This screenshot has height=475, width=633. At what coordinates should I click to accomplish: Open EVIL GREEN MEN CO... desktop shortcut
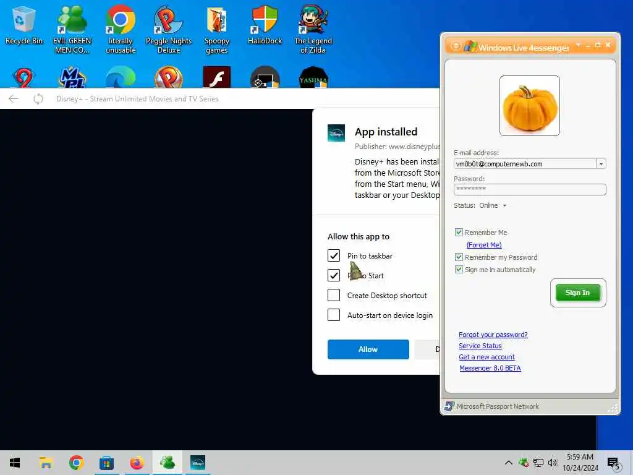(72, 30)
